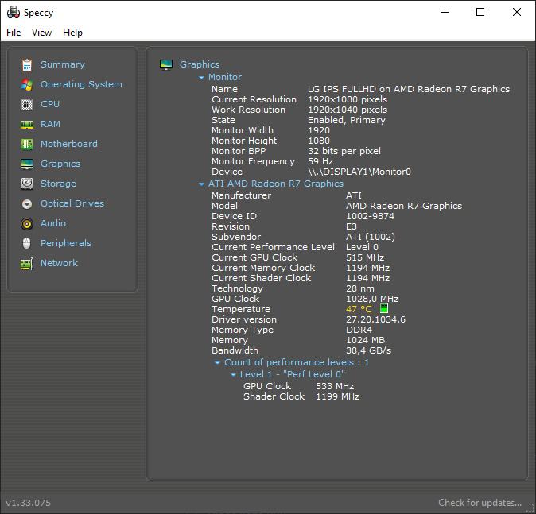Collapse the Monitor section
This screenshot has width=536, height=514.
click(202, 78)
